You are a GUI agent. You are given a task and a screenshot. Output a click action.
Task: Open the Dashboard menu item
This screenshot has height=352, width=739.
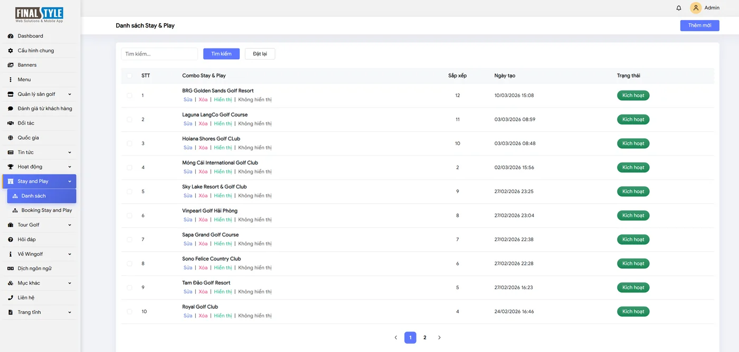point(40,36)
